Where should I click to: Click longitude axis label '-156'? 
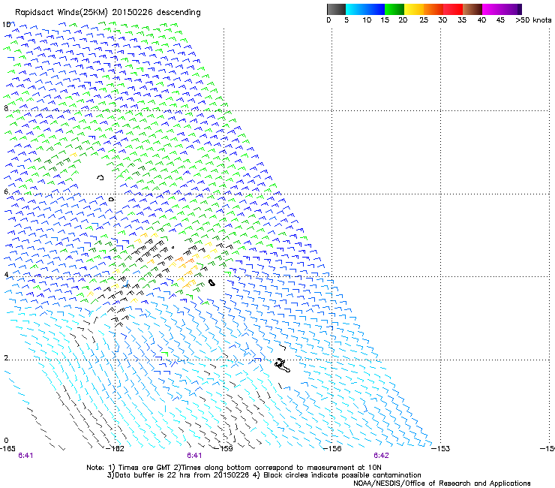[x=332, y=449]
